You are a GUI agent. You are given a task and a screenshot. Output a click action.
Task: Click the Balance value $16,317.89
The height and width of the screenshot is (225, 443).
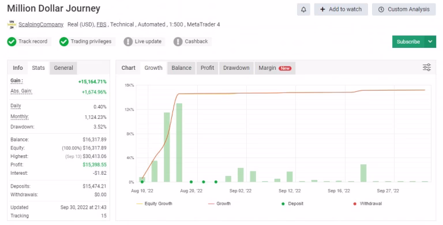[95, 140]
